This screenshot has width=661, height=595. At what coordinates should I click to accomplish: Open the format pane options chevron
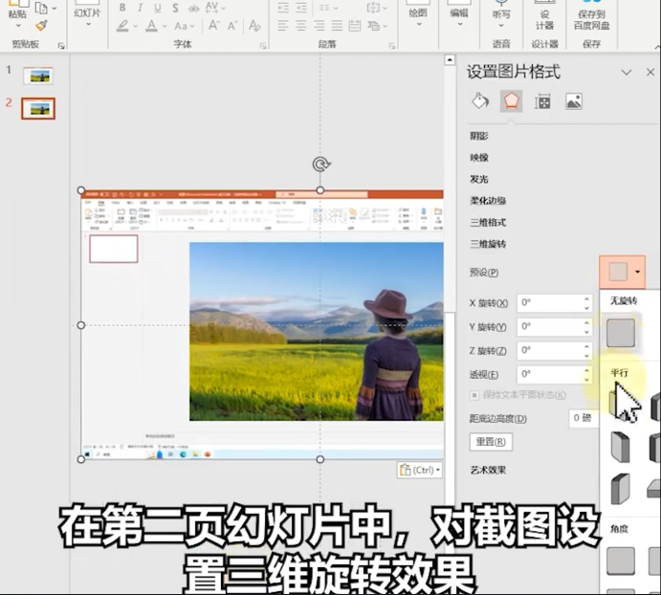(x=626, y=73)
